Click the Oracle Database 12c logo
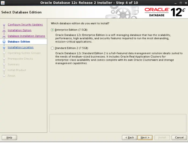Viewport: 188px width, 143px height. [x=165, y=12]
